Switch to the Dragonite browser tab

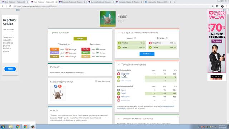click(x=72, y=2)
